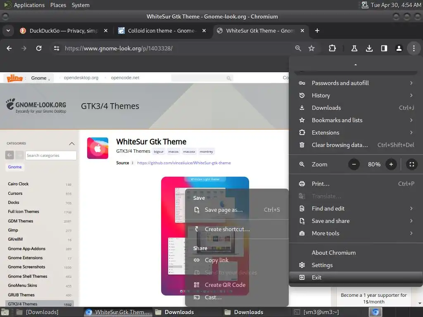Expand Bookmarks and lists submenu
The image size is (423, 317).
coord(356,120)
